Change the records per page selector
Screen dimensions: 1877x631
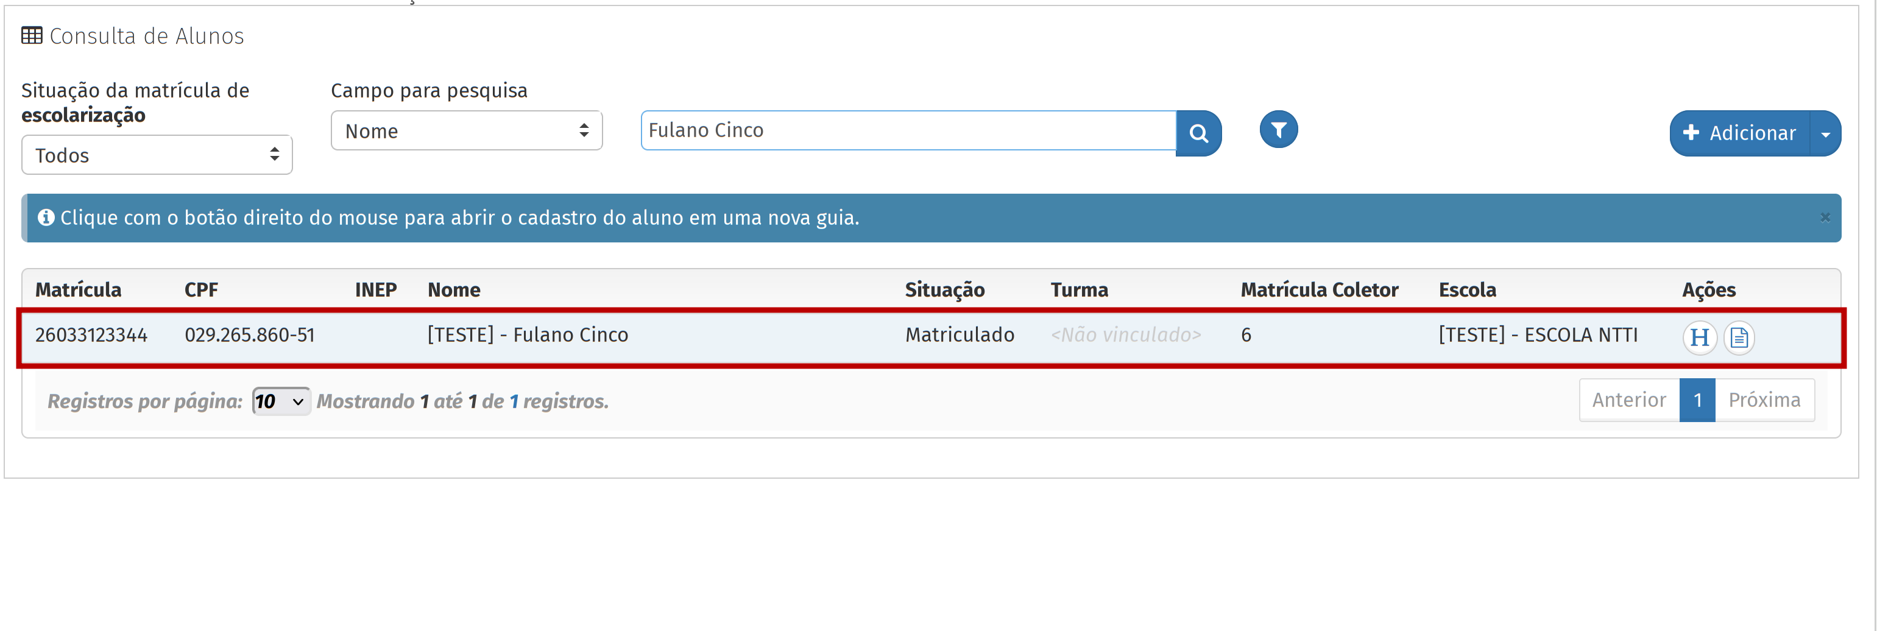pyautogui.click(x=280, y=401)
